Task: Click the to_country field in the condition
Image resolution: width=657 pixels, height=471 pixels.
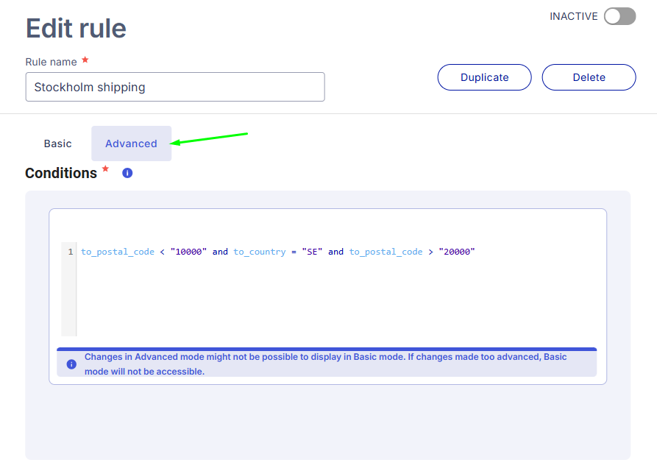Action: click(x=260, y=252)
